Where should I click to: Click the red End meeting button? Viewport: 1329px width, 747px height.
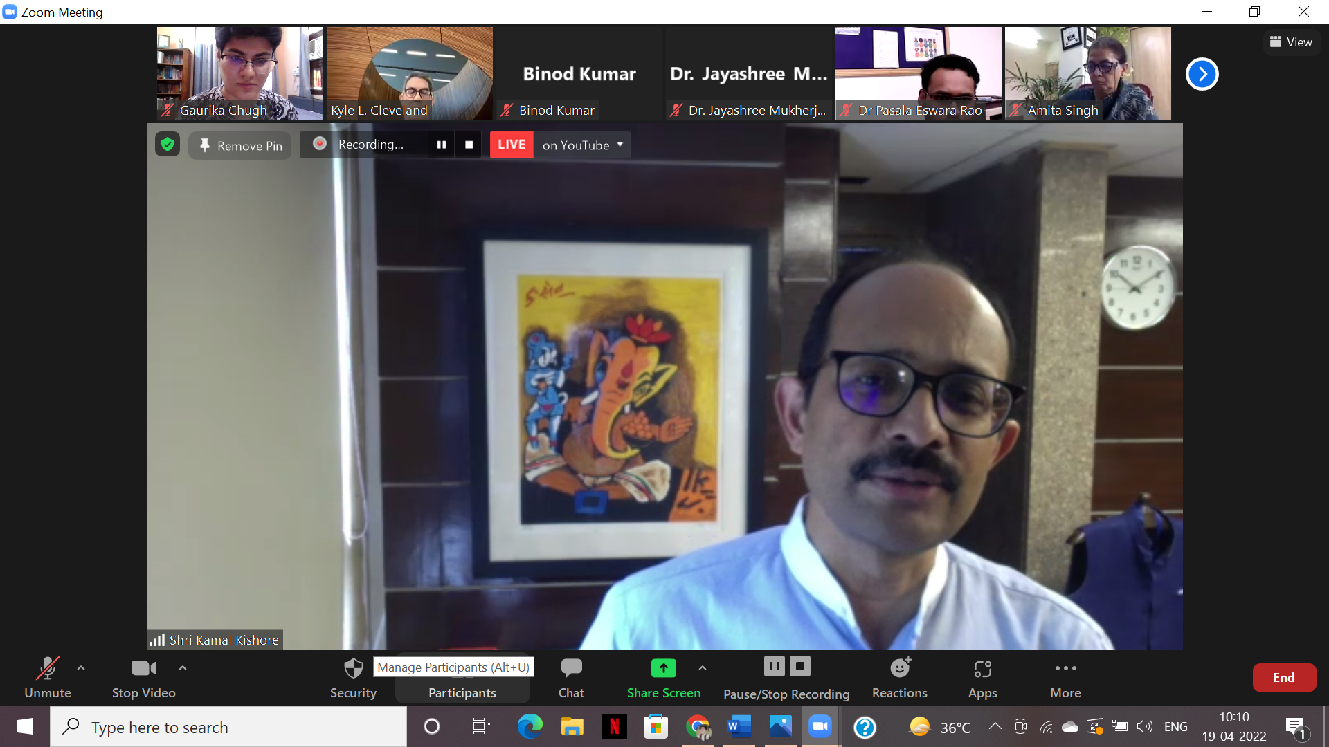1283,678
